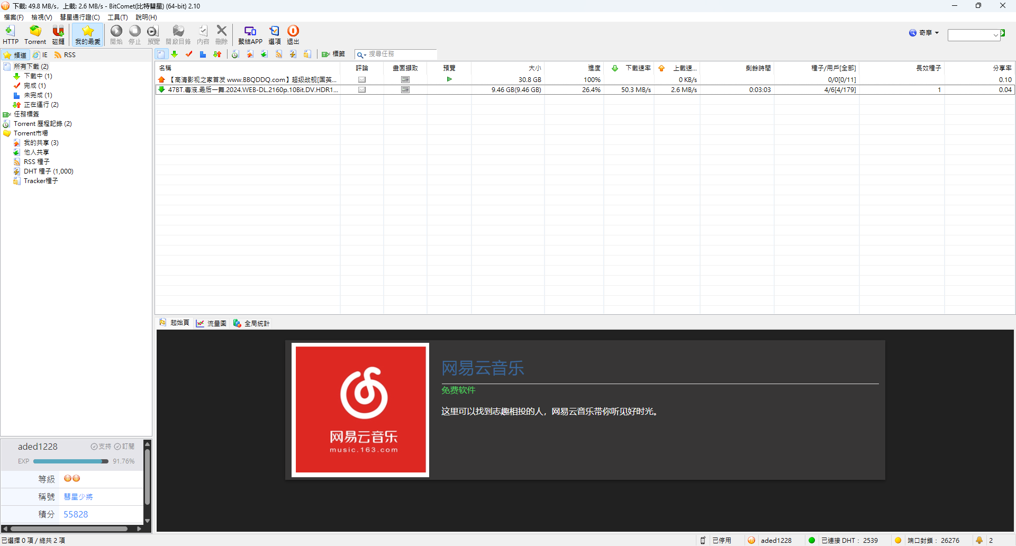The height and width of the screenshot is (546, 1016).
Task: Open the snapshot icon for 超級战舰 task
Action: (405, 79)
